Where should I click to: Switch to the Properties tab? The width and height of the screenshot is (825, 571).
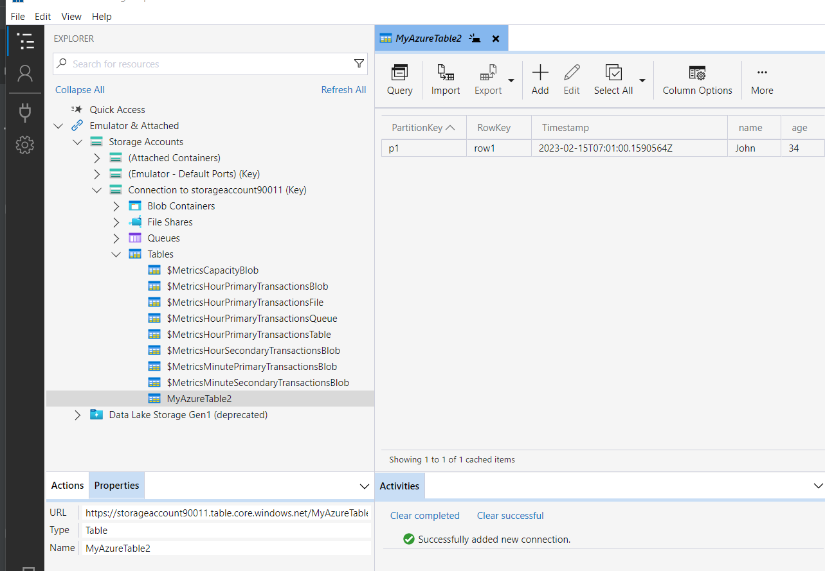(x=116, y=486)
